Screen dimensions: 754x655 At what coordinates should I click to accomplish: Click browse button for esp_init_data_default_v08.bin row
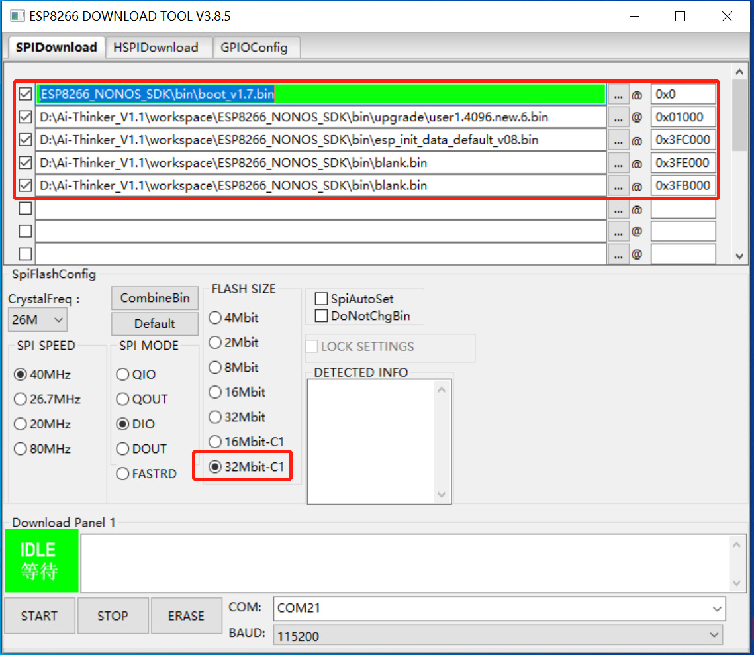click(x=618, y=140)
